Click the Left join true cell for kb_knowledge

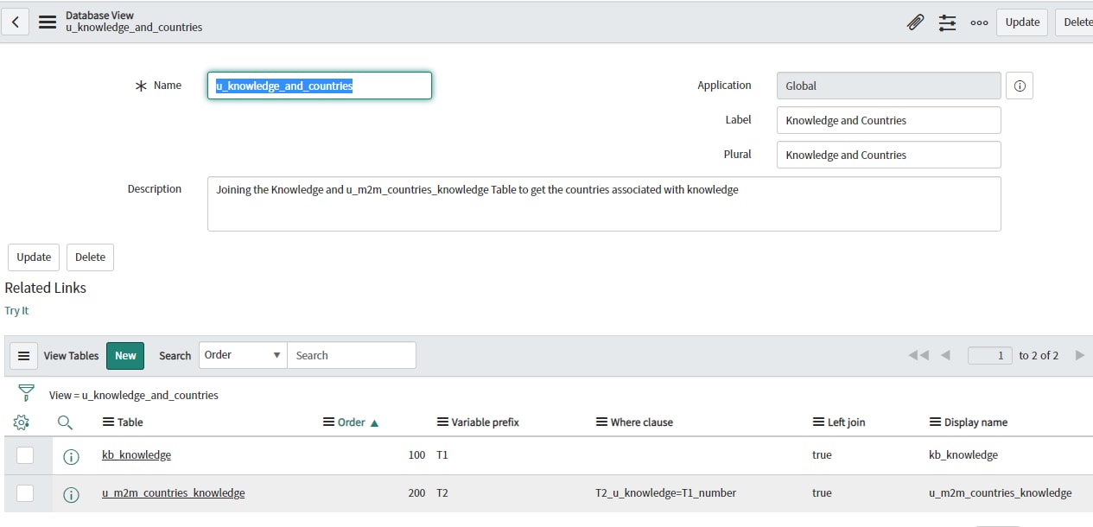click(x=822, y=454)
